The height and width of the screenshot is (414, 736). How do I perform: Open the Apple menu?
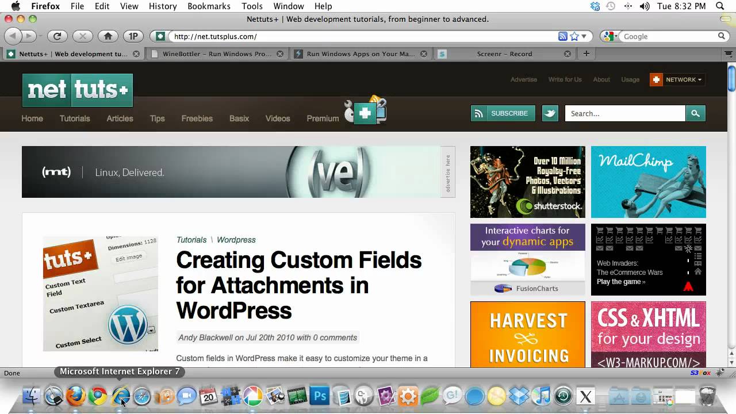pyautogui.click(x=16, y=6)
